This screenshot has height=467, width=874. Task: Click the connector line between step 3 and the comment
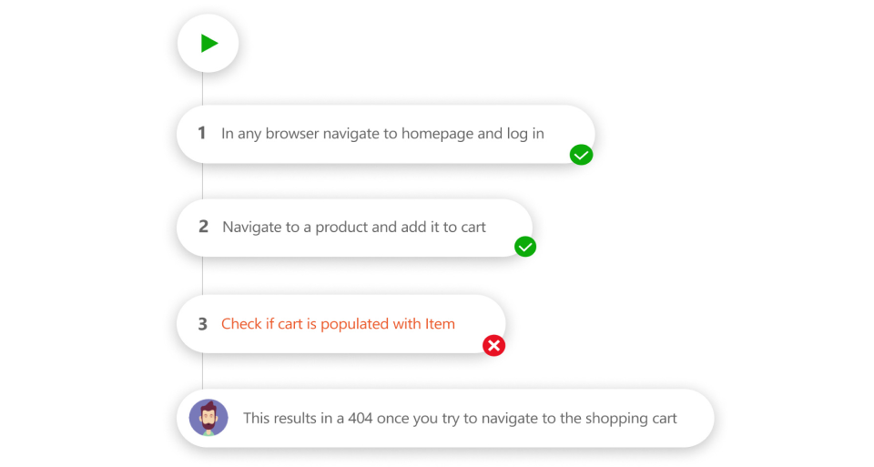202,371
